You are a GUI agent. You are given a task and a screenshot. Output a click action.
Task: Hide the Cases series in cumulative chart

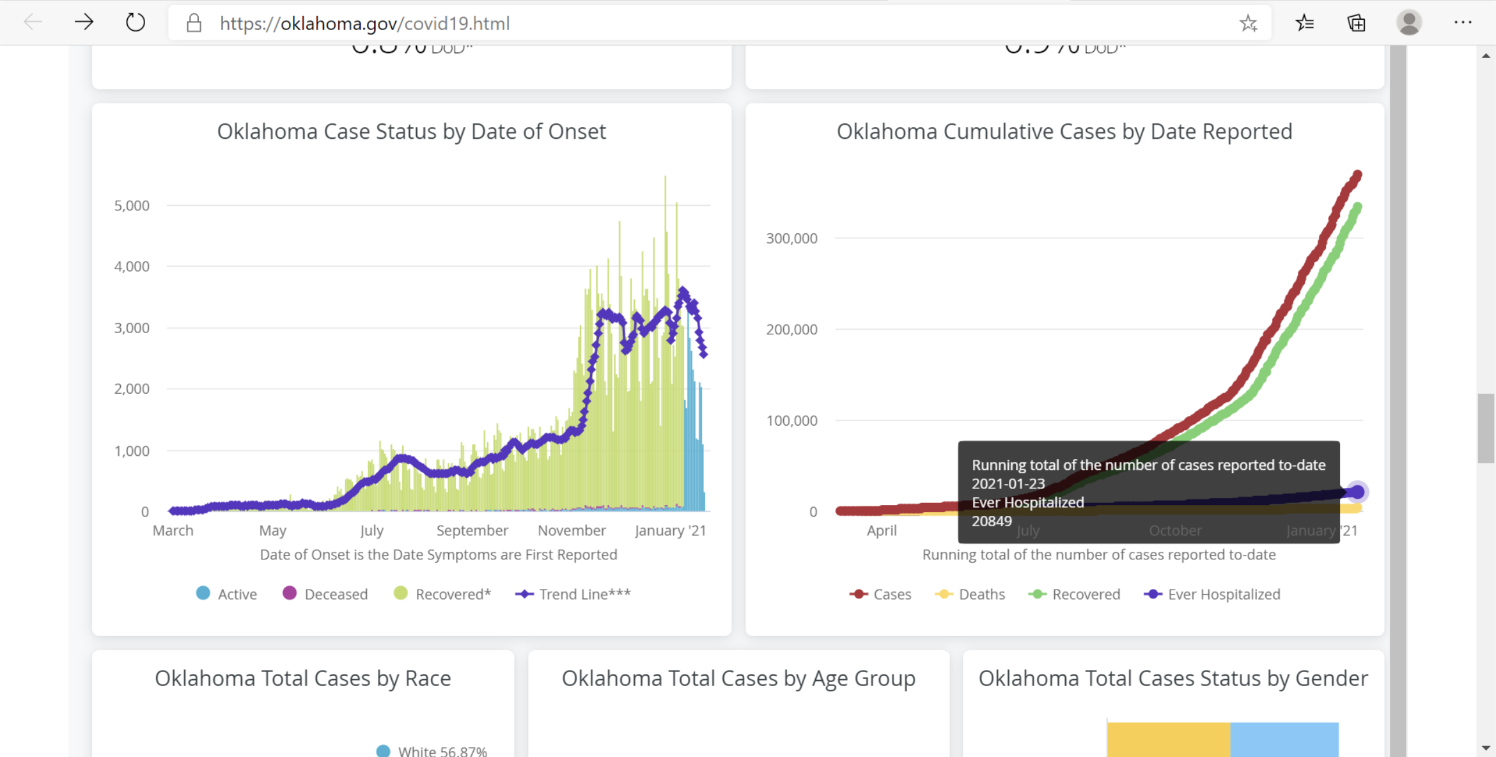880,594
